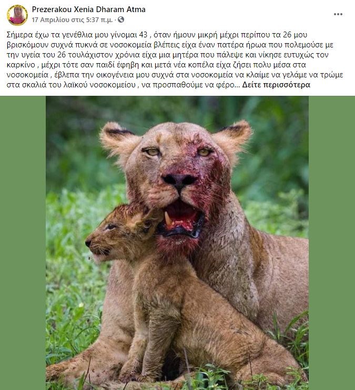
Task: Open the lioness and cub photo
Action: tap(177, 243)
